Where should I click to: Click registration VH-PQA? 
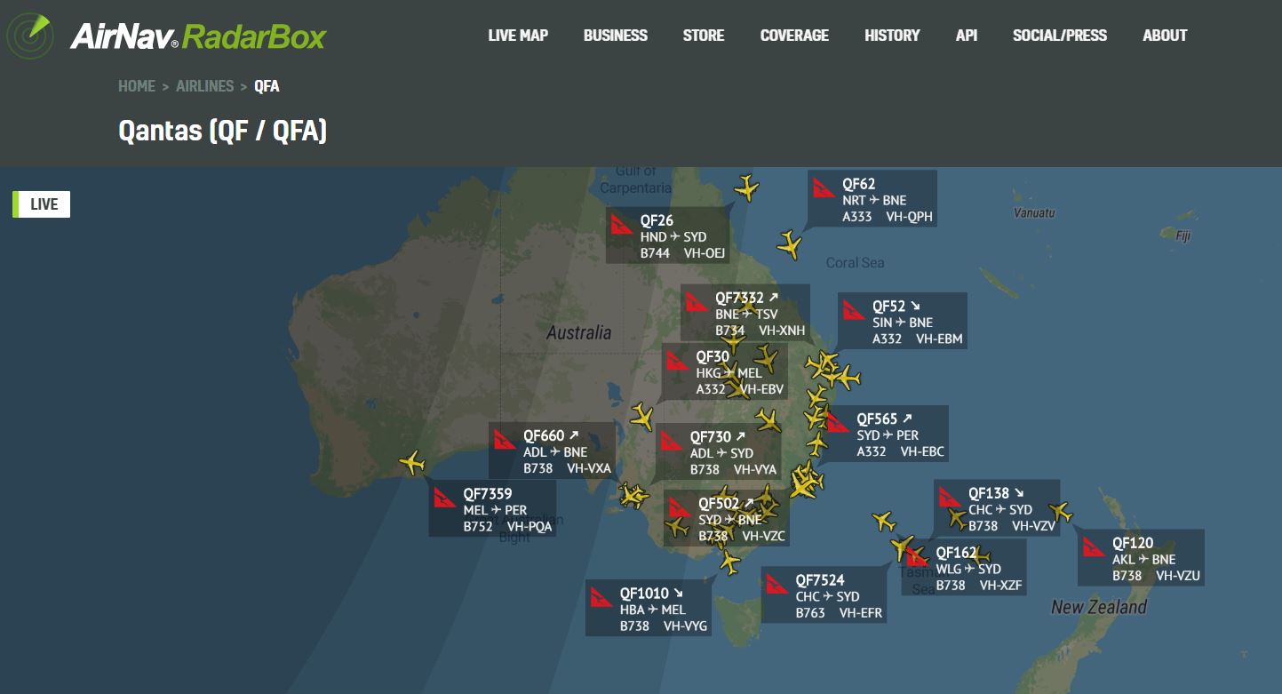(529, 526)
